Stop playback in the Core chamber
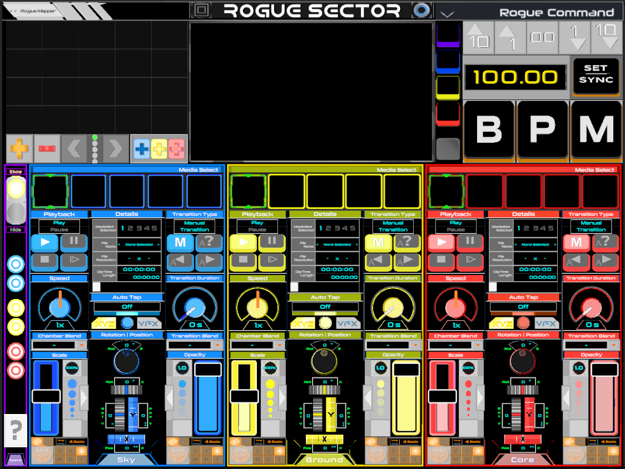Screen dimensions: 625x469 [x=441, y=261]
